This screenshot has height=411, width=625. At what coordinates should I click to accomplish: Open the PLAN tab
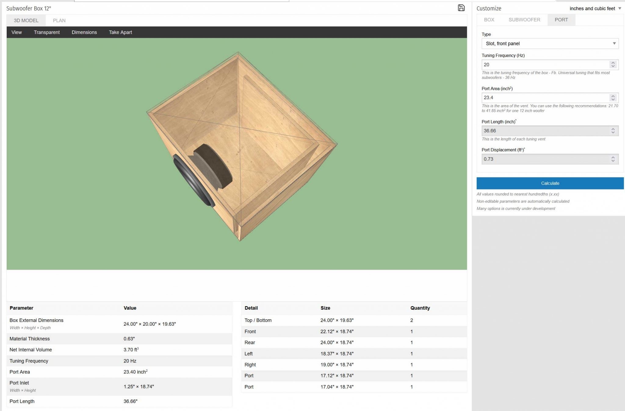coord(59,20)
